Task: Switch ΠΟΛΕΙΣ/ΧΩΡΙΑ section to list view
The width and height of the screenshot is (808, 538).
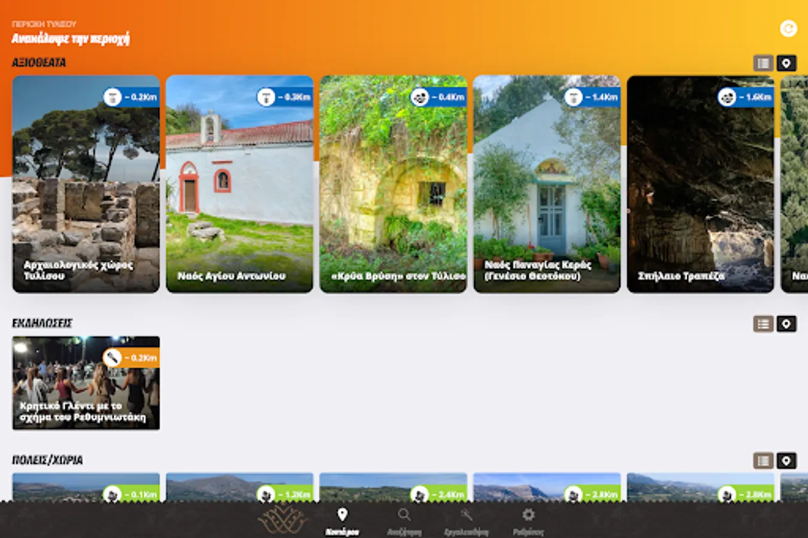Action: (763, 460)
